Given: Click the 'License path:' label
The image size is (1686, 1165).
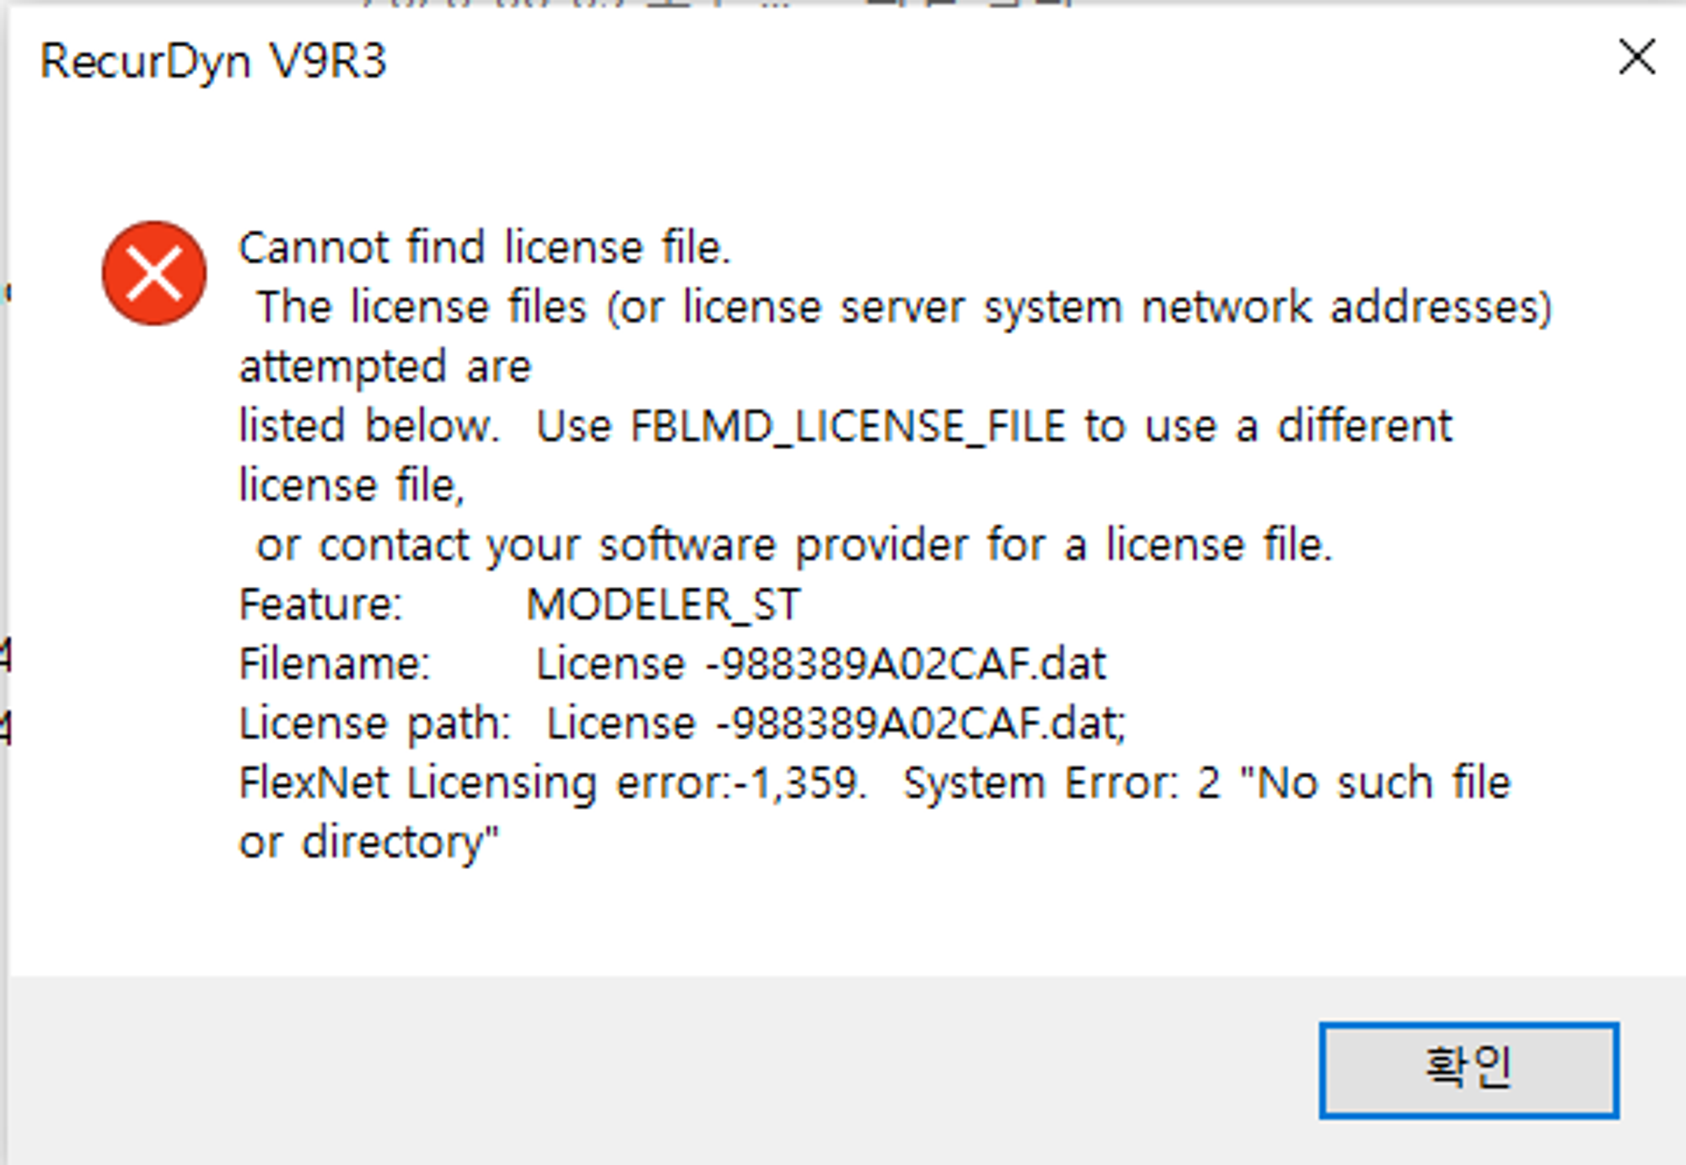Looking at the screenshot, I should 375,724.
